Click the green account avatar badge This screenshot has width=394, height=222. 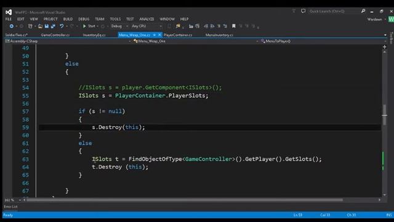391,19
